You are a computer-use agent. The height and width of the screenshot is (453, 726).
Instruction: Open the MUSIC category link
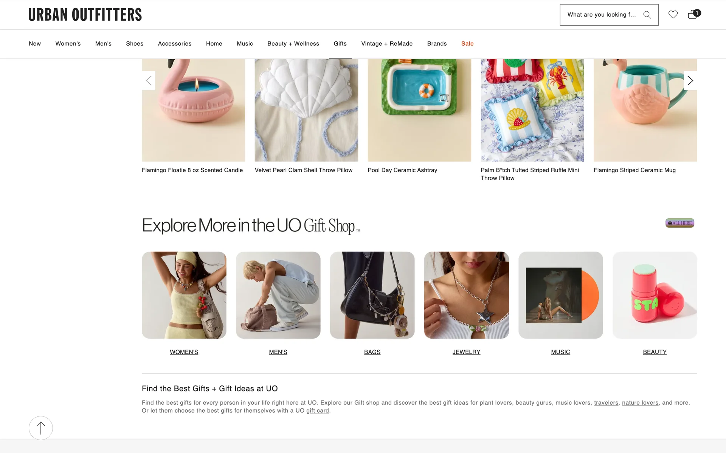tap(560, 352)
